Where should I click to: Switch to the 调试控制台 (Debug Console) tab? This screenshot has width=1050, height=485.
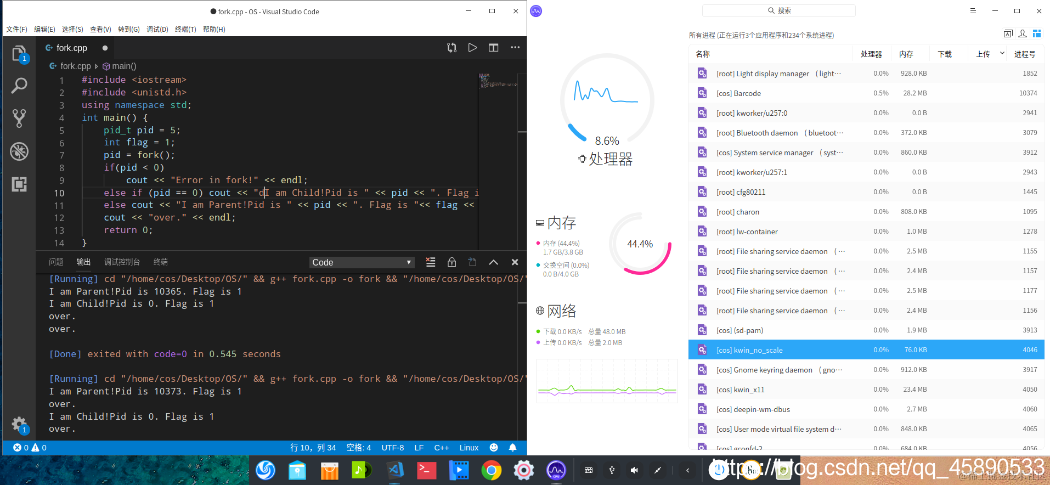122,262
